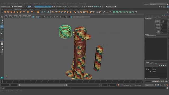
Task: Open the UV Editor green shelf icon
Action: (x=130, y=12)
